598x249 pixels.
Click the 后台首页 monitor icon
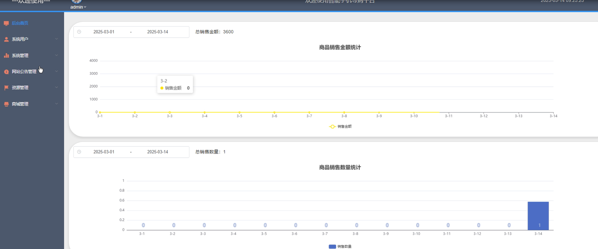coord(6,23)
